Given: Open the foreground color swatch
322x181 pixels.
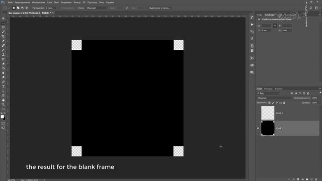Looking at the screenshot, I should (2, 117).
